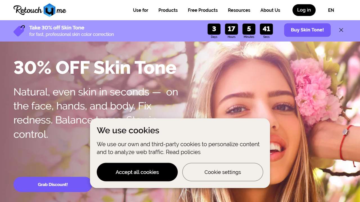
Task: Close the Skin Tone promo banner
Action: (x=341, y=30)
